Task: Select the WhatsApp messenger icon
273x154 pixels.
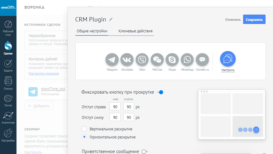Action: click(187, 60)
